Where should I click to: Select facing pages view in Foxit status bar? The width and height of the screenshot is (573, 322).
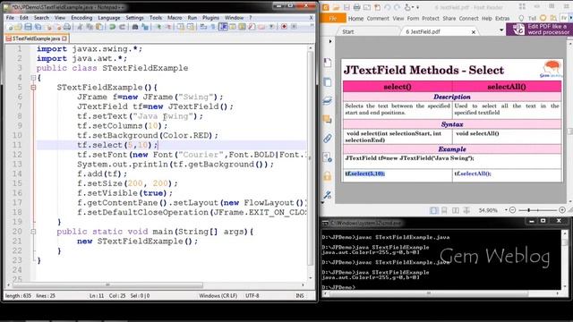[x=456, y=210]
